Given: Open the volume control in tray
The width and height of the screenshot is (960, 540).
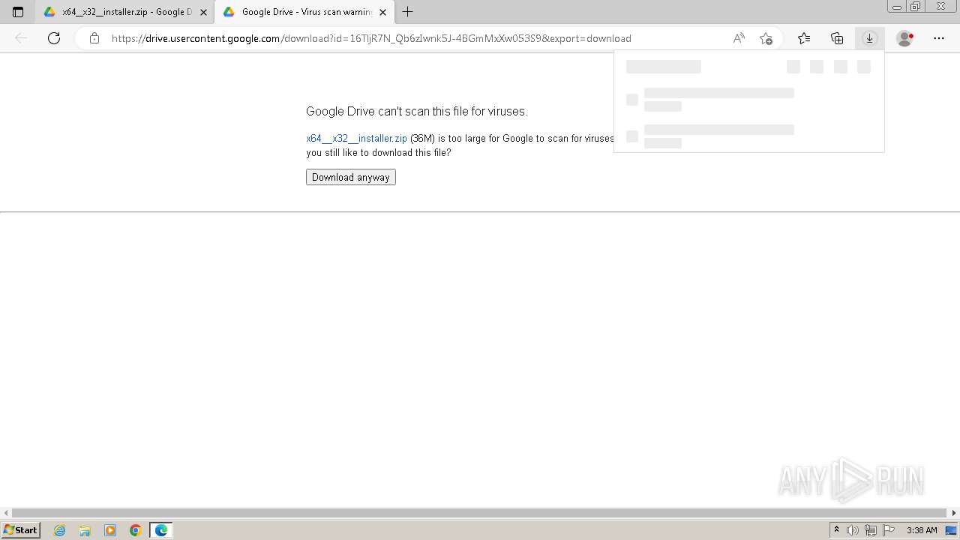Looking at the screenshot, I should tap(853, 530).
